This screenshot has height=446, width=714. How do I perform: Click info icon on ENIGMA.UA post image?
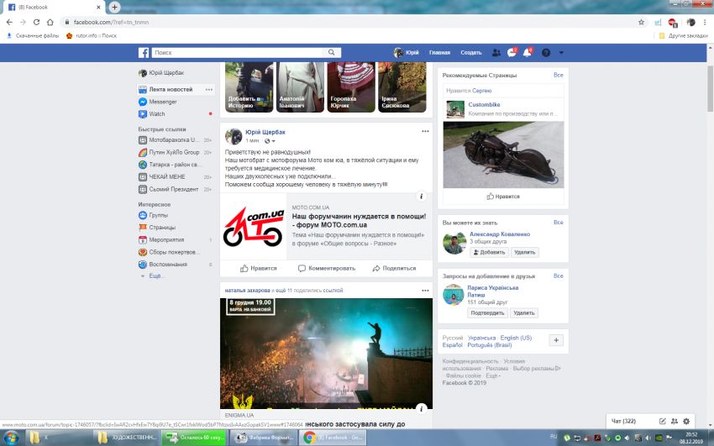coord(421,409)
